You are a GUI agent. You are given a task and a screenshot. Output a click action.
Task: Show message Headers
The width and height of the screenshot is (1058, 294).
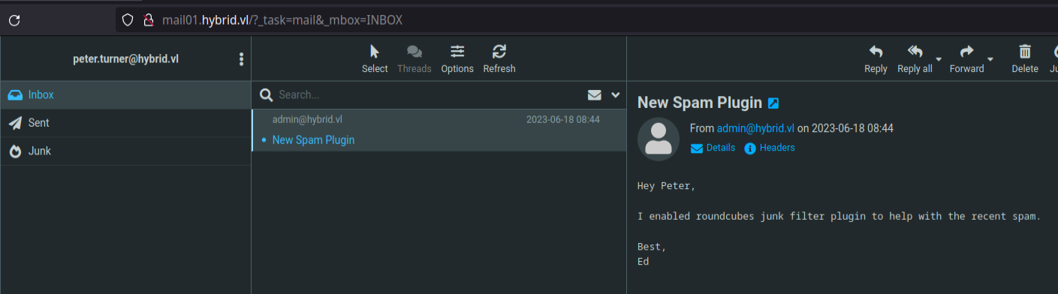(x=770, y=148)
